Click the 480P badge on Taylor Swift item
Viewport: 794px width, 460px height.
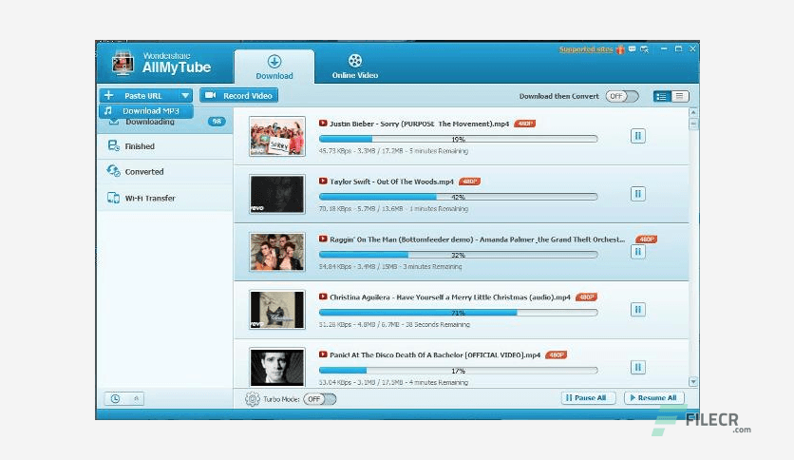coord(469,182)
